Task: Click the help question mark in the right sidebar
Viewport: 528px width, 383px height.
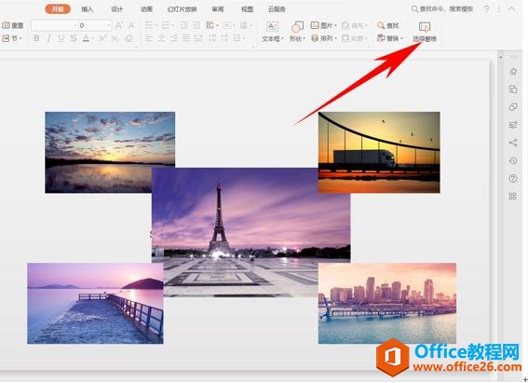Action: pos(513,178)
